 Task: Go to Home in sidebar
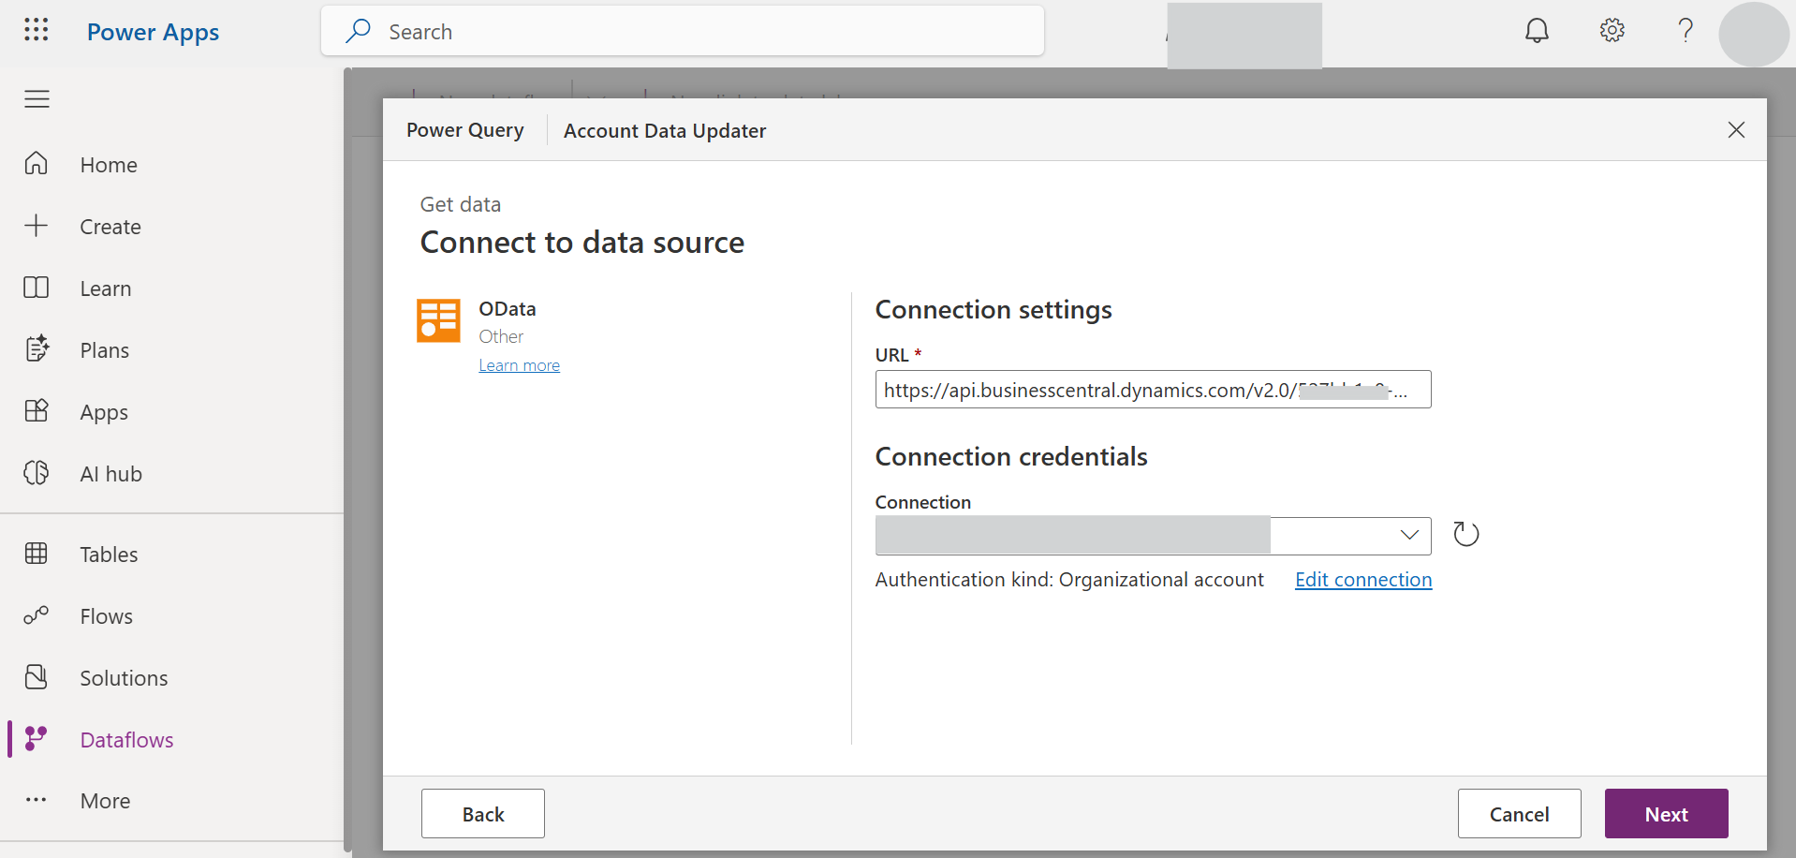[109, 165]
